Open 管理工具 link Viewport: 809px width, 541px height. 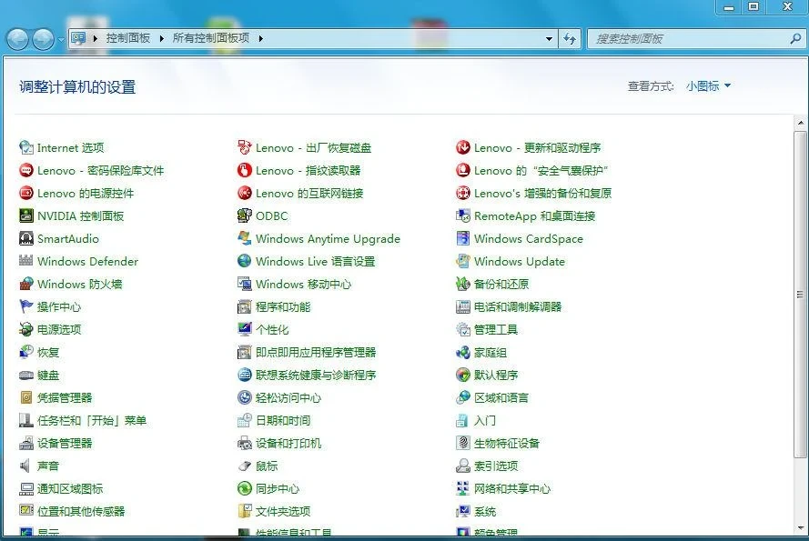point(495,329)
